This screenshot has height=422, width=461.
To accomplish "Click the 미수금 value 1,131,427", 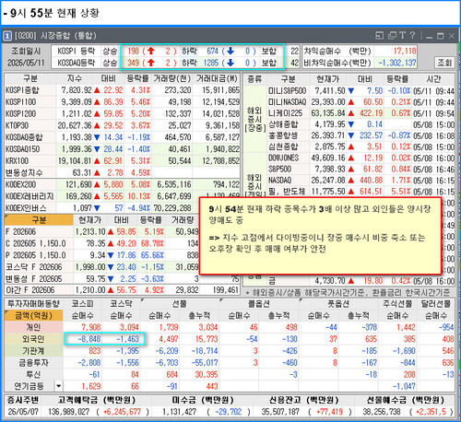I will (x=179, y=412).
